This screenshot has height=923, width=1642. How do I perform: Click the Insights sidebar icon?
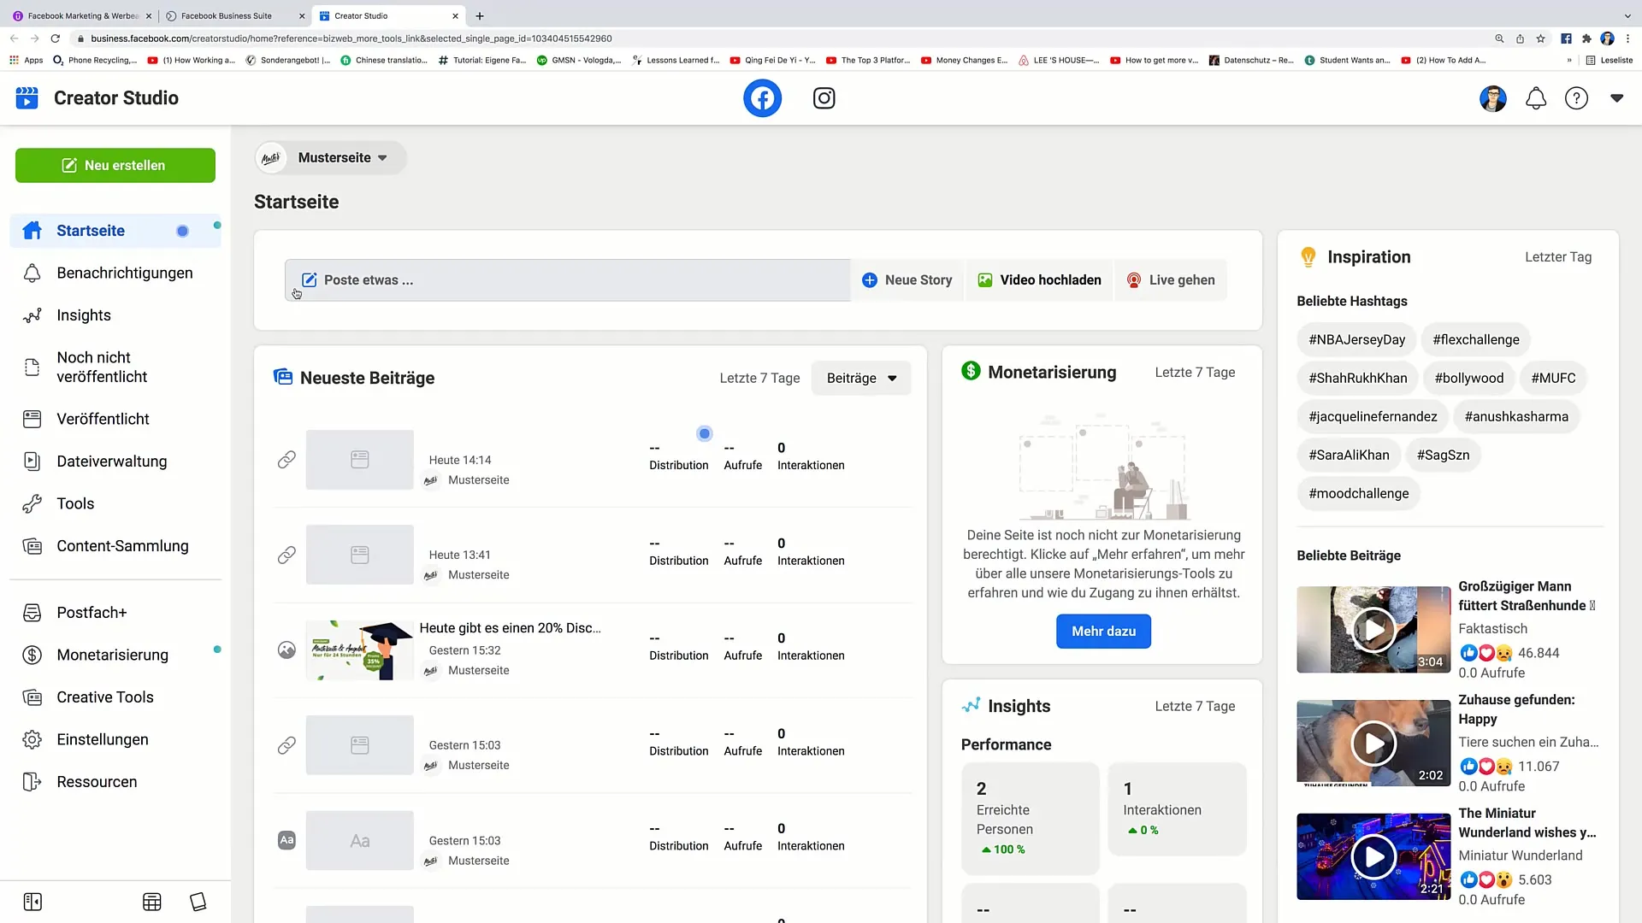point(32,315)
